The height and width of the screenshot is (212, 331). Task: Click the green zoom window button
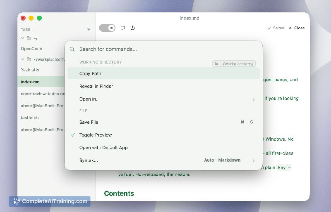(x=39, y=18)
